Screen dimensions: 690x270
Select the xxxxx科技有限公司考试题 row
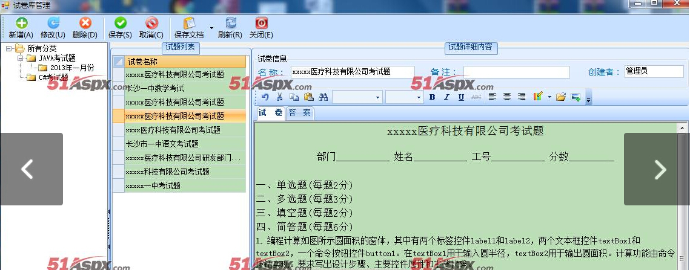click(x=185, y=172)
